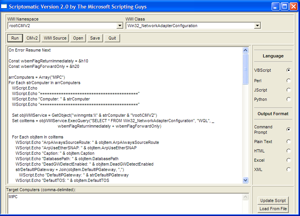Select XML output format
This screenshot has height=216, width=300.
(x=288, y=169)
